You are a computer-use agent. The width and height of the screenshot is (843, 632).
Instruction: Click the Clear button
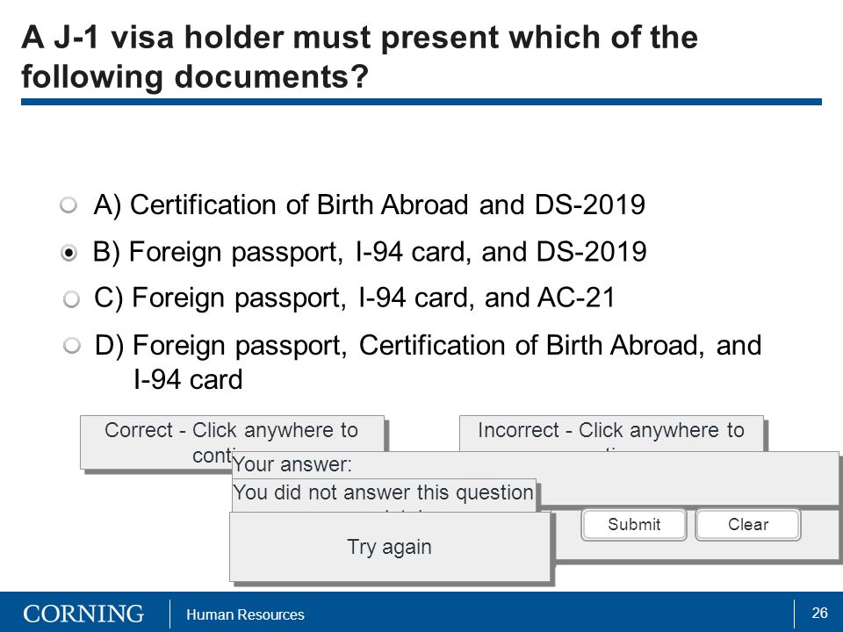(x=748, y=525)
